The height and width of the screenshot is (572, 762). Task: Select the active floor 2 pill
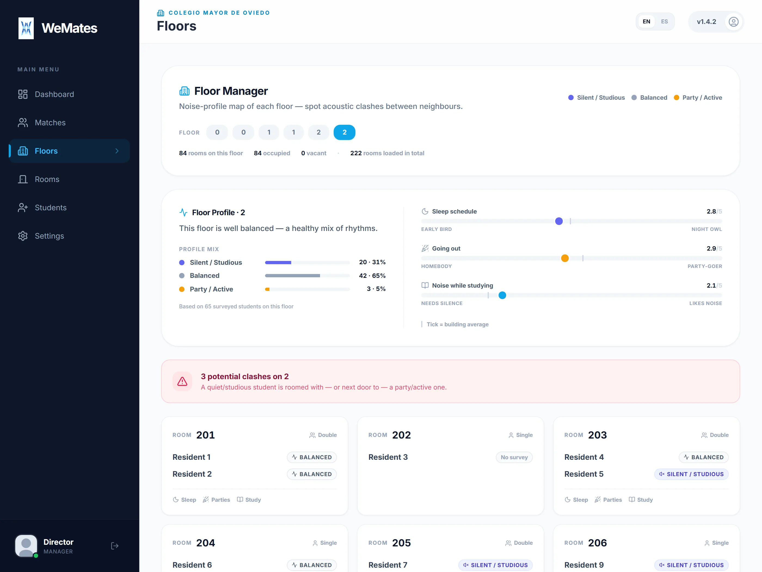345,132
